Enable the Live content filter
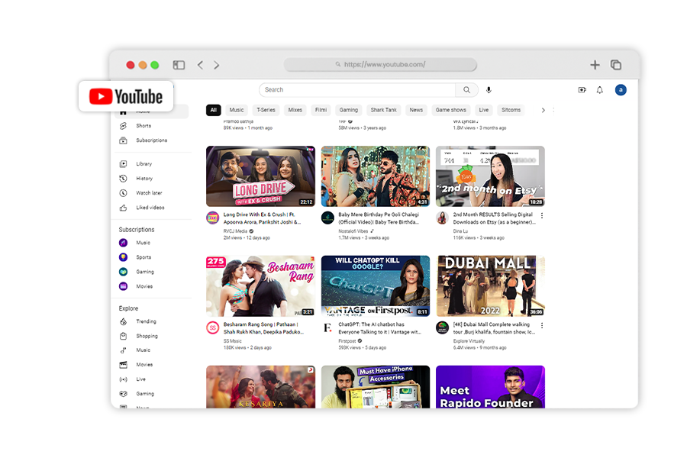The height and width of the screenshot is (458, 687). [483, 109]
